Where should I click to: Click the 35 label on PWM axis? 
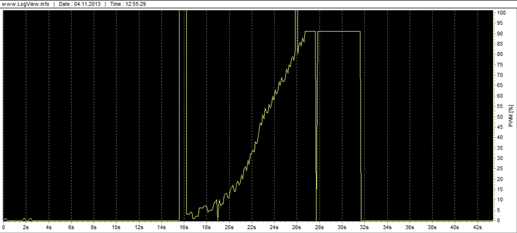[500, 148]
